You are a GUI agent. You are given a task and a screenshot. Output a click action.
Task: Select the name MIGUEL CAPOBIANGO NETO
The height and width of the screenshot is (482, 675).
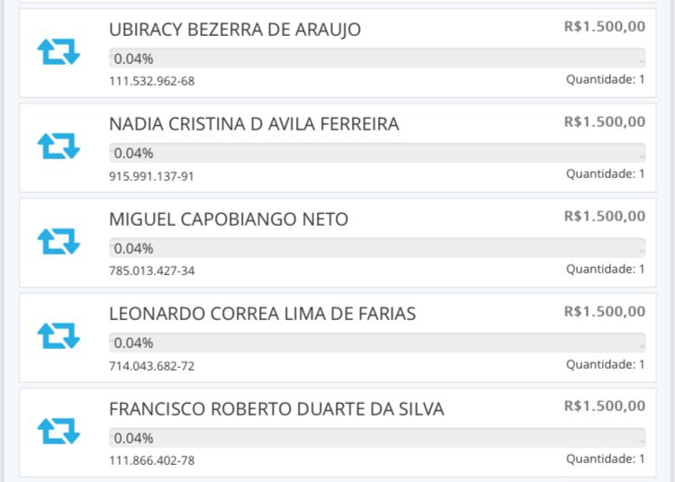[x=229, y=219]
